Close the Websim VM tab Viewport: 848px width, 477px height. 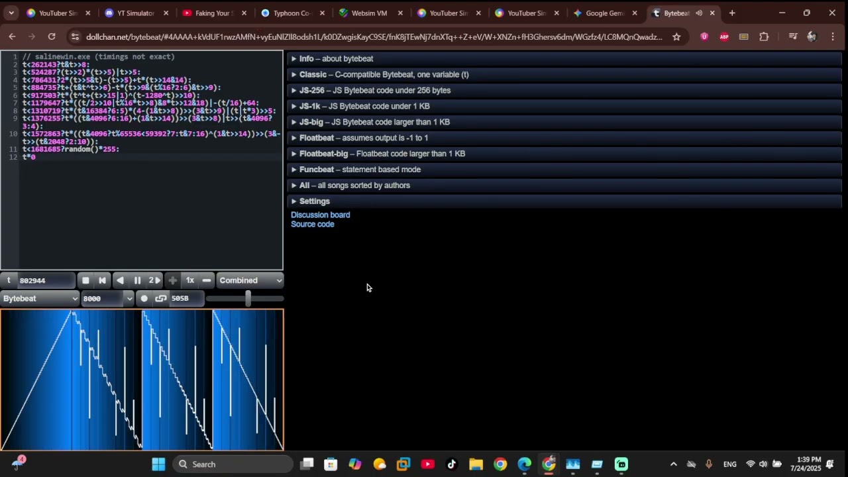pyautogui.click(x=400, y=13)
